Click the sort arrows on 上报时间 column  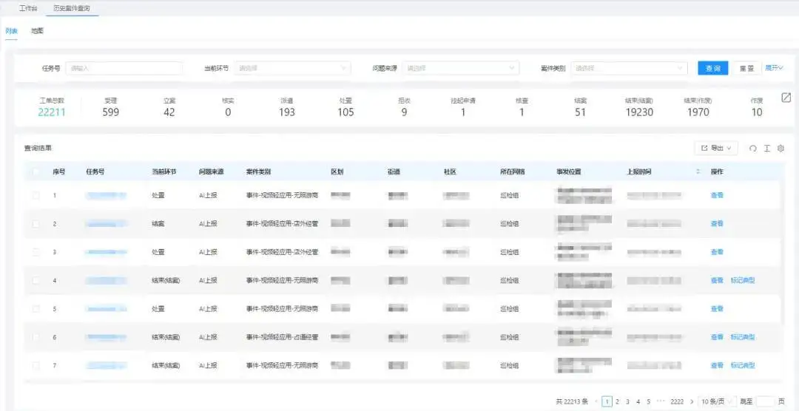(x=698, y=172)
